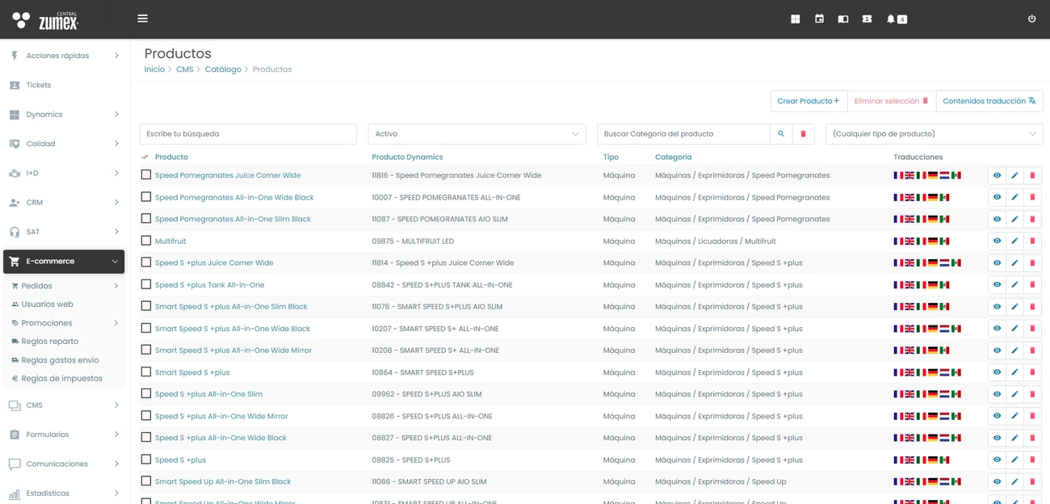Delete the Multifruit row via trash icon

tap(1032, 241)
